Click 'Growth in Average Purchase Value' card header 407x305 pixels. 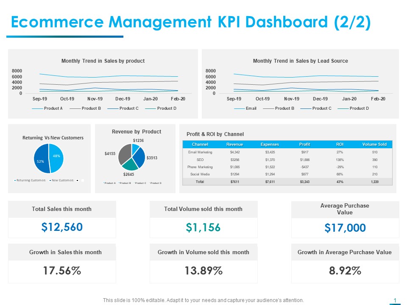(345, 252)
